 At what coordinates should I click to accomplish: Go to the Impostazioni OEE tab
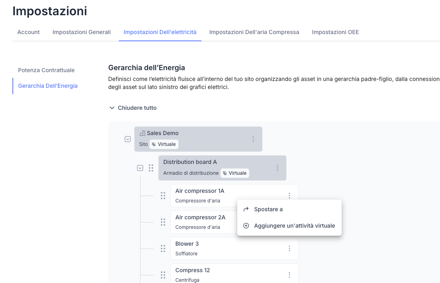[x=335, y=32]
